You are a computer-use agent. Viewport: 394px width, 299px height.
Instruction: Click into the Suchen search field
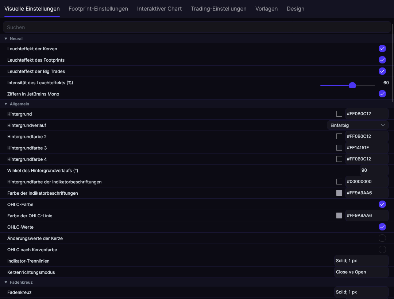[197, 27]
